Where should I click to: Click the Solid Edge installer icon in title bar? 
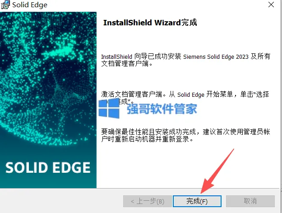coord(5,5)
